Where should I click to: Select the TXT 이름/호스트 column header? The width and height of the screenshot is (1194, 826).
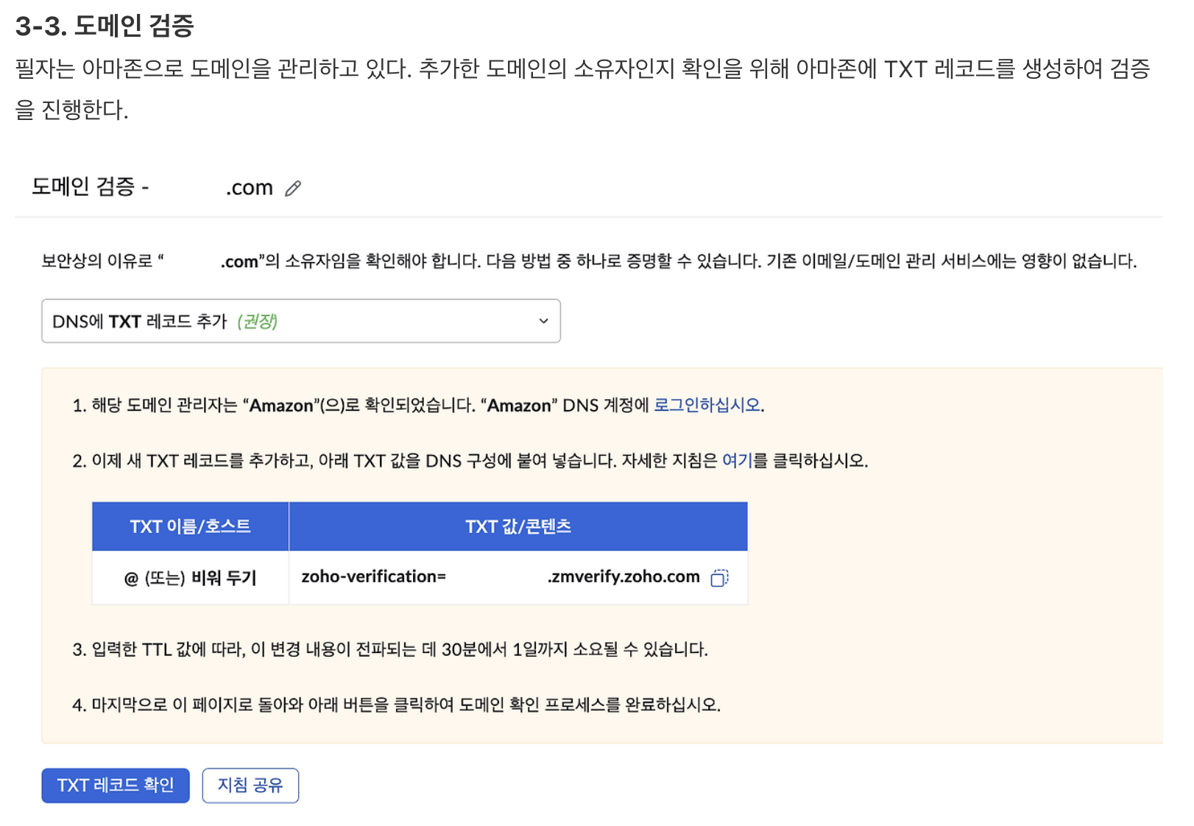tap(190, 526)
